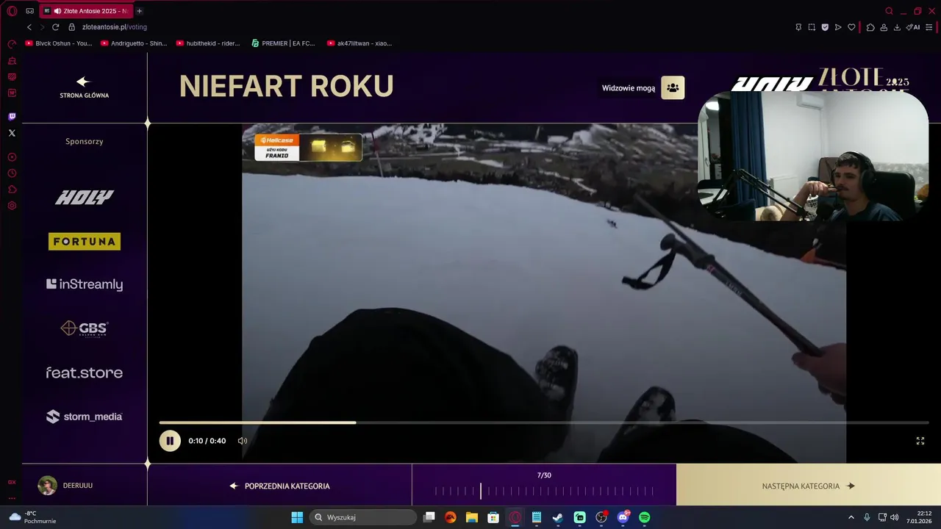941x529 pixels.
Task: Open the send/flow arrow icon
Action: (x=838, y=27)
